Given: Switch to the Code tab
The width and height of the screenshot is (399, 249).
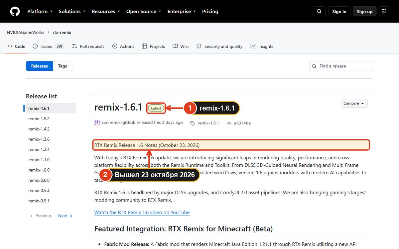Looking at the screenshot, I should pyautogui.click(x=16, y=46).
